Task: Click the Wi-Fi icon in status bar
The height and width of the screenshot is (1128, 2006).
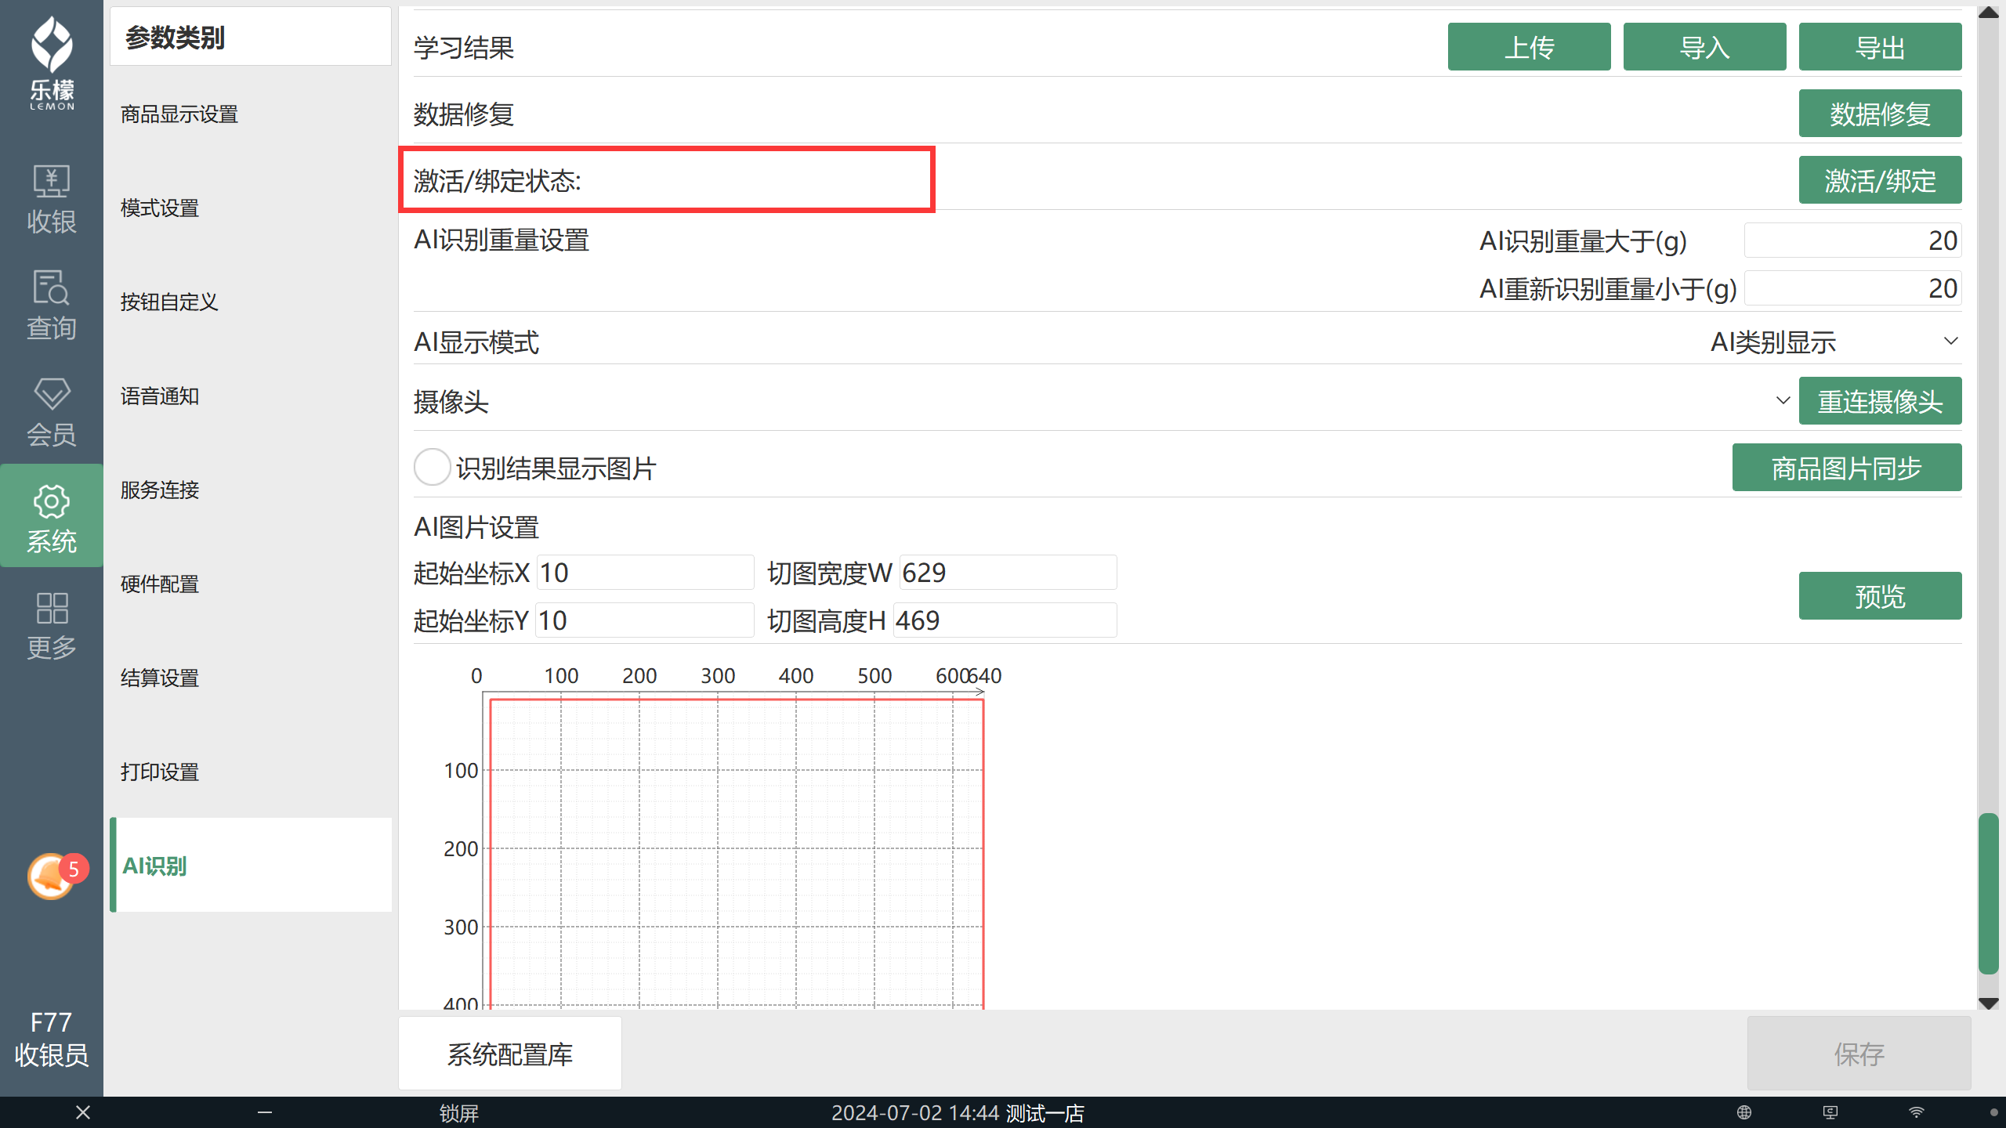Action: tap(1917, 1112)
